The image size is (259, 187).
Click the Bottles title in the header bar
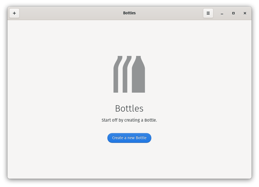(129, 13)
